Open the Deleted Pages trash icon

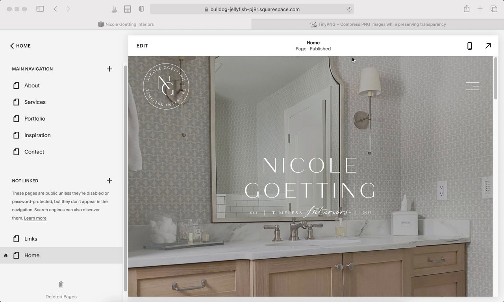click(61, 284)
